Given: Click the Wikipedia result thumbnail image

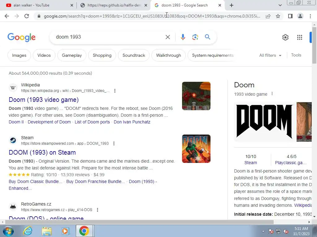Looking at the screenshot, I should [196, 96].
